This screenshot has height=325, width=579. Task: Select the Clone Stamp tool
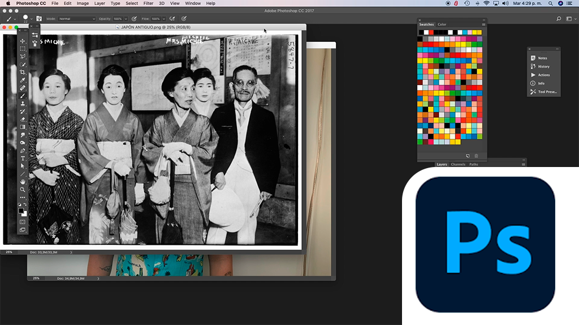(23, 104)
